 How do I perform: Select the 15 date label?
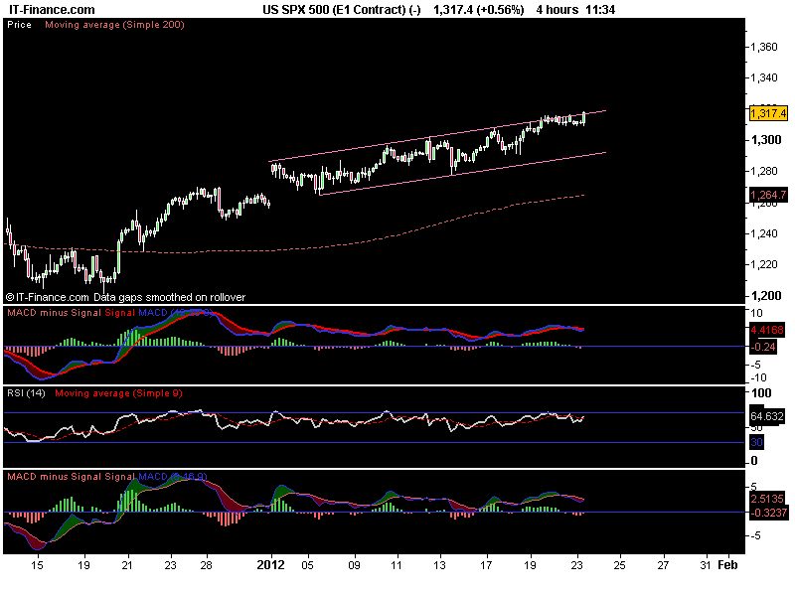(37, 565)
